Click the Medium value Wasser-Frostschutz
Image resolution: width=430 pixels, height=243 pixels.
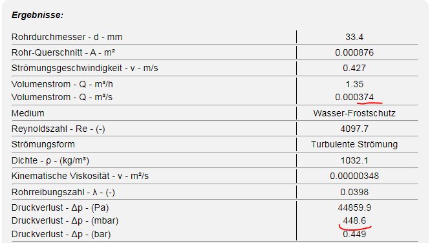(354, 113)
